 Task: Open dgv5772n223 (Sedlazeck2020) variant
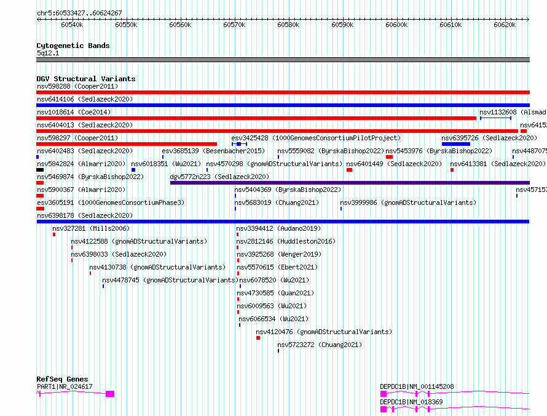(x=219, y=177)
